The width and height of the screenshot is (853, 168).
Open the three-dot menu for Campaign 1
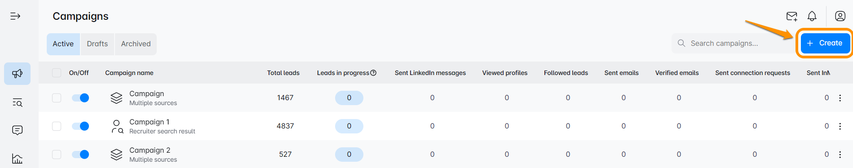pos(840,126)
